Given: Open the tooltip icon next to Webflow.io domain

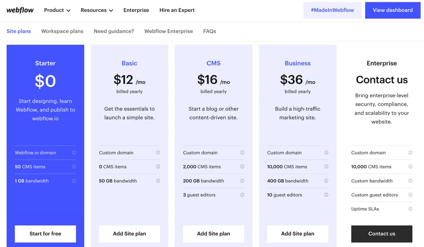Looking at the screenshot, I should pos(73,153).
